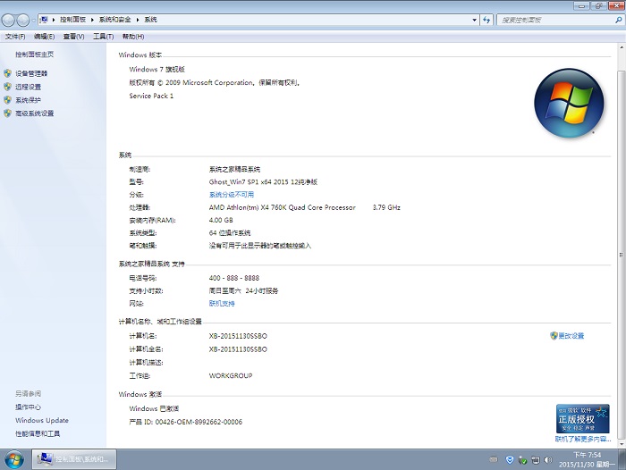Click 联机支持 website link
Image resolution: width=626 pixels, height=470 pixels.
point(222,303)
